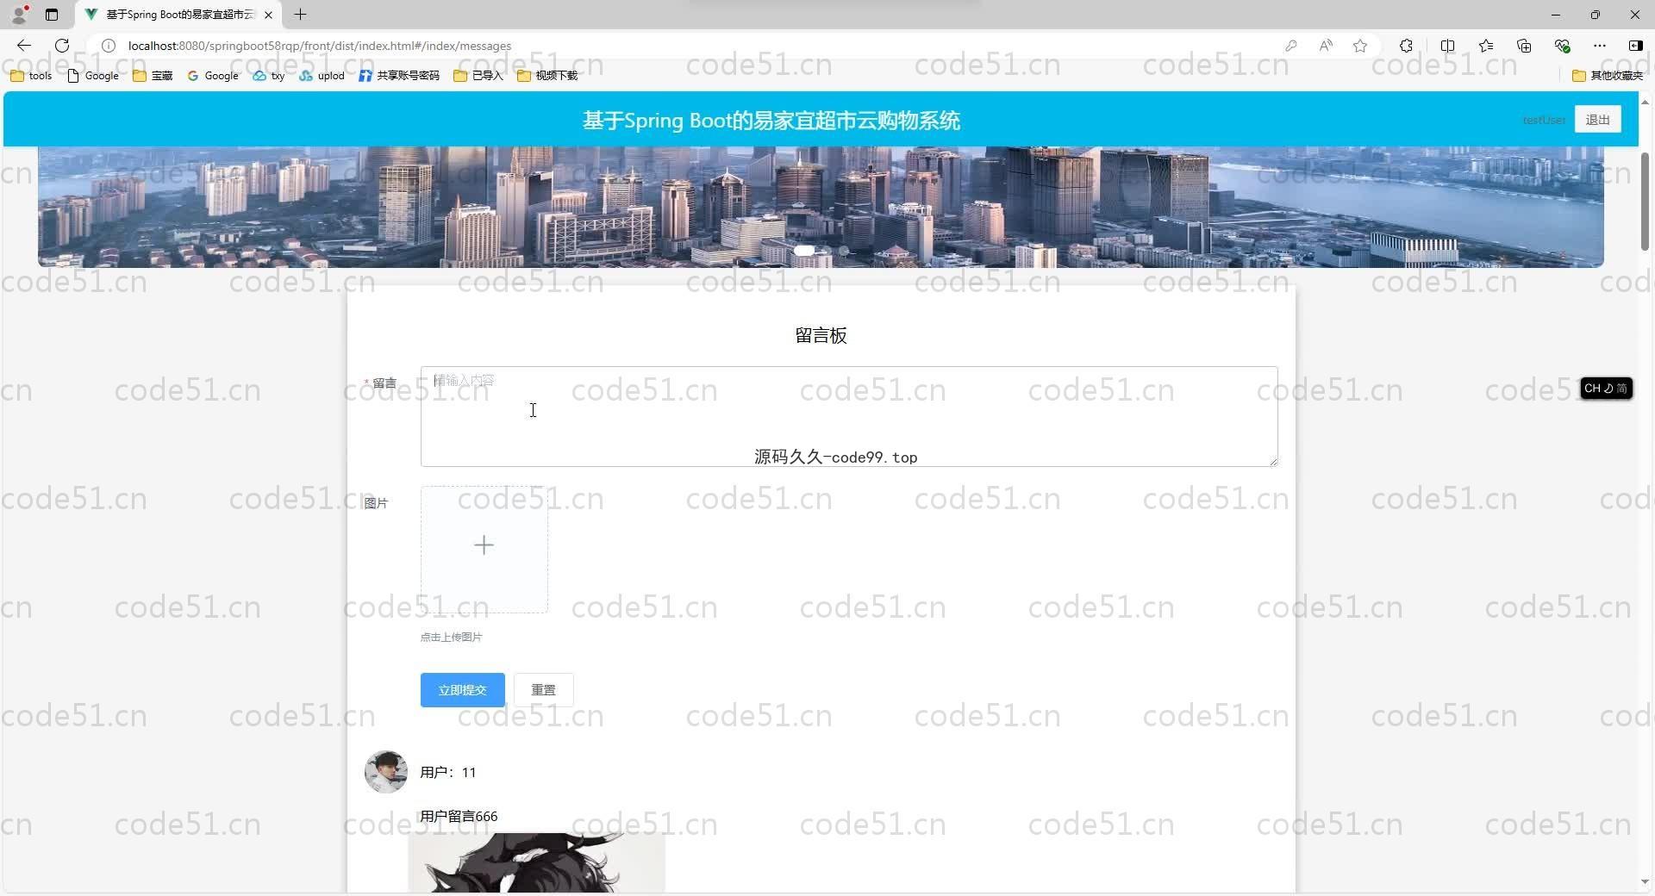The image size is (1655, 896).
Task: Open the Google bookmark with G logo
Action: tap(213, 76)
